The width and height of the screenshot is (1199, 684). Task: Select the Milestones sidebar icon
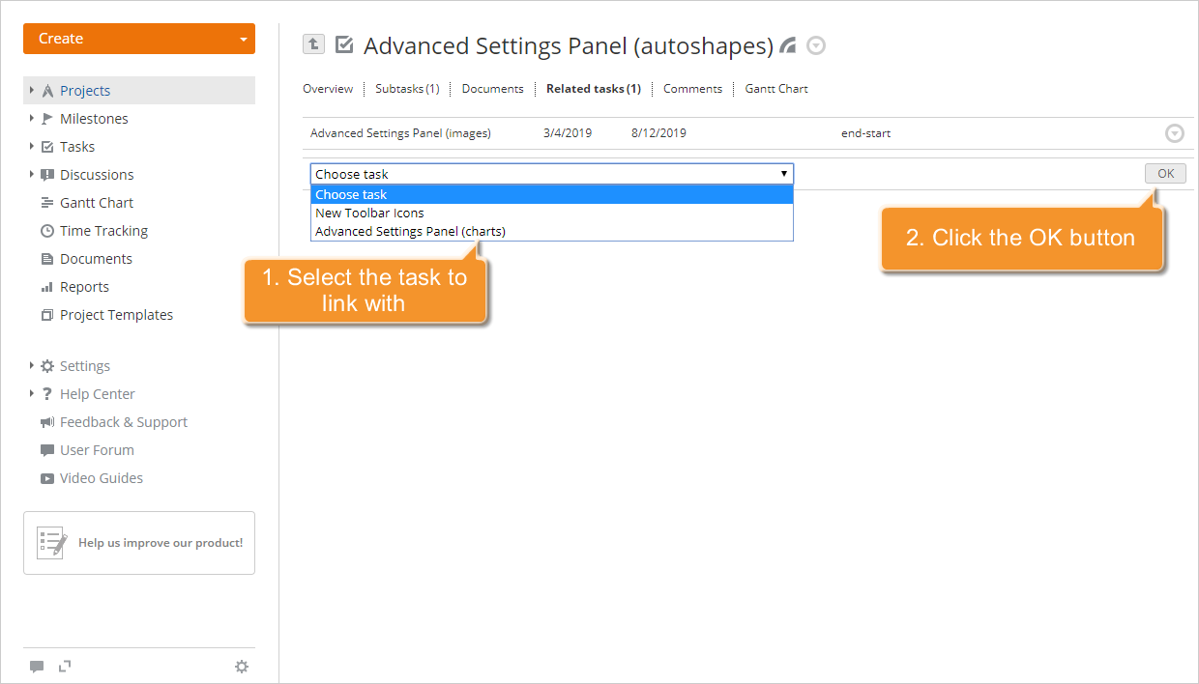pos(94,118)
